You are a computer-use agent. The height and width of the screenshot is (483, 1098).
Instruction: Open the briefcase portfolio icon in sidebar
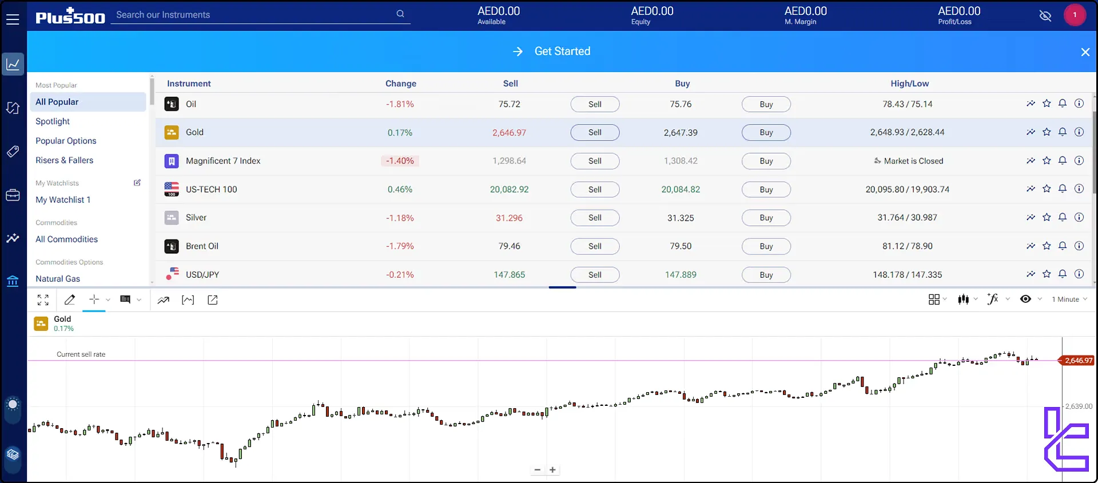click(x=13, y=195)
